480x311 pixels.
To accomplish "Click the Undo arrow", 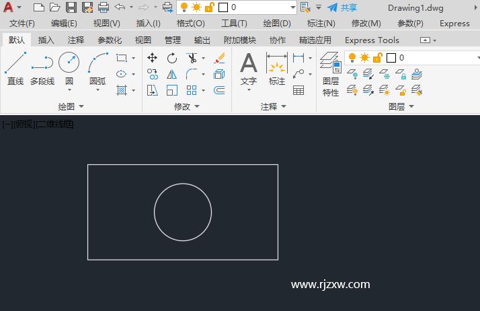I will 120,7.
